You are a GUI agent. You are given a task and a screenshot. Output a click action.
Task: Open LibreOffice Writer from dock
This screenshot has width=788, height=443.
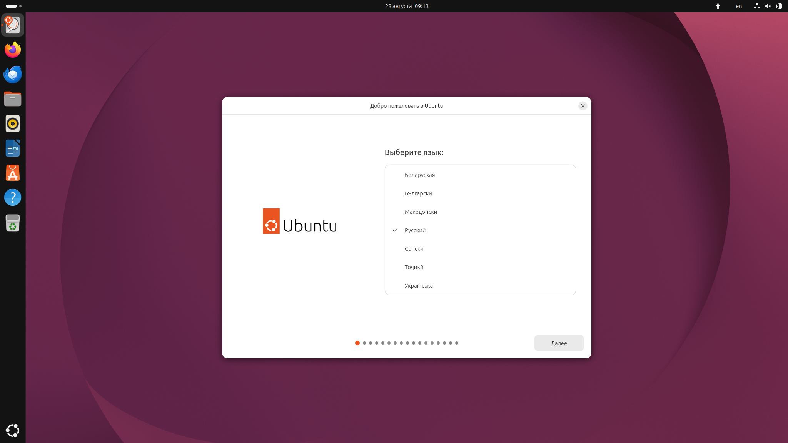tap(13, 148)
